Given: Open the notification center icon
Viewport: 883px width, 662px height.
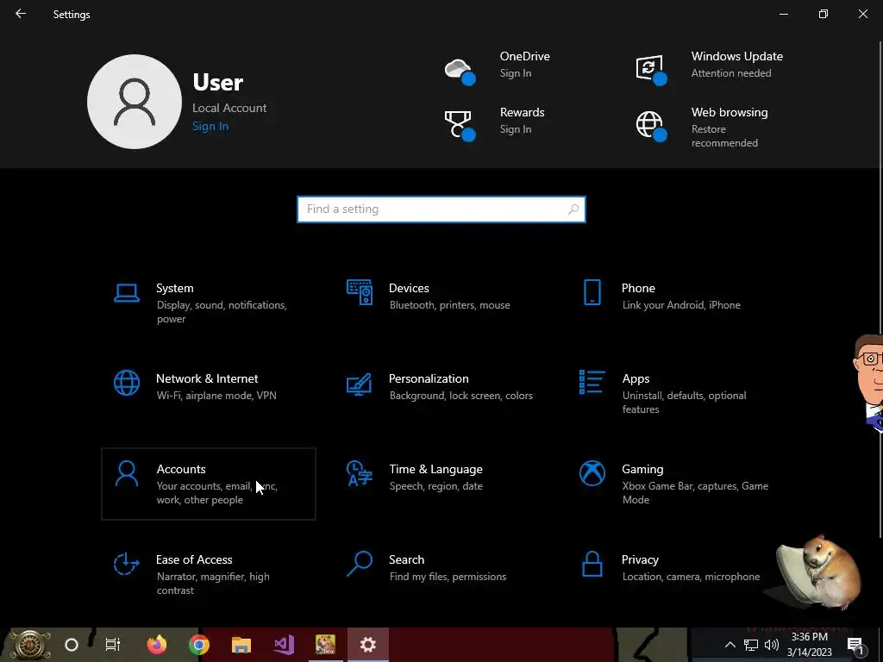Looking at the screenshot, I should click(855, 645).
